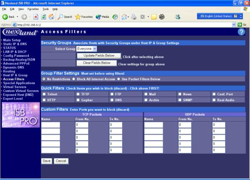Screen dimensions: 250x180
Task: Check the DNS quick filter
Action: click(112, 100)
